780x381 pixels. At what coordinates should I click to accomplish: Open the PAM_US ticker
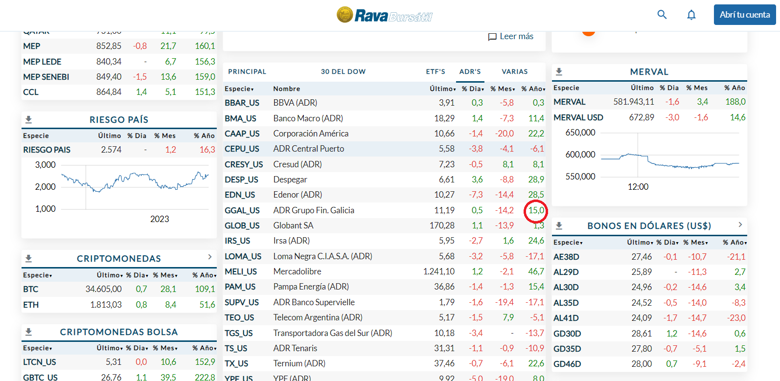[240, 287]
